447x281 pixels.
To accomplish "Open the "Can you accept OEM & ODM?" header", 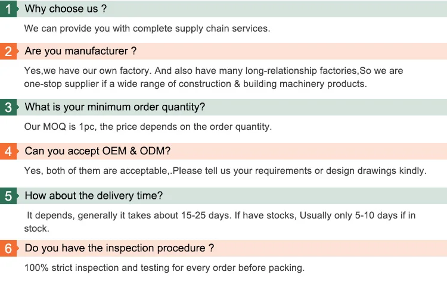I will 98,151.
